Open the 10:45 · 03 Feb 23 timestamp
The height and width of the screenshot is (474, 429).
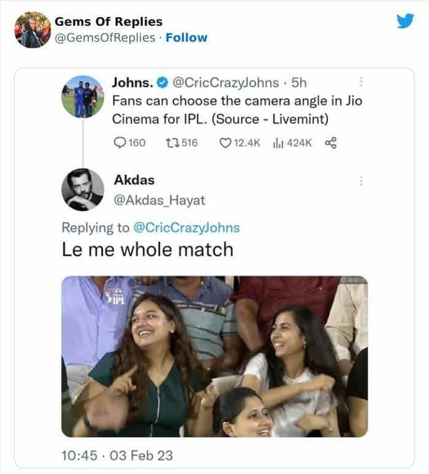pos(117,455)
